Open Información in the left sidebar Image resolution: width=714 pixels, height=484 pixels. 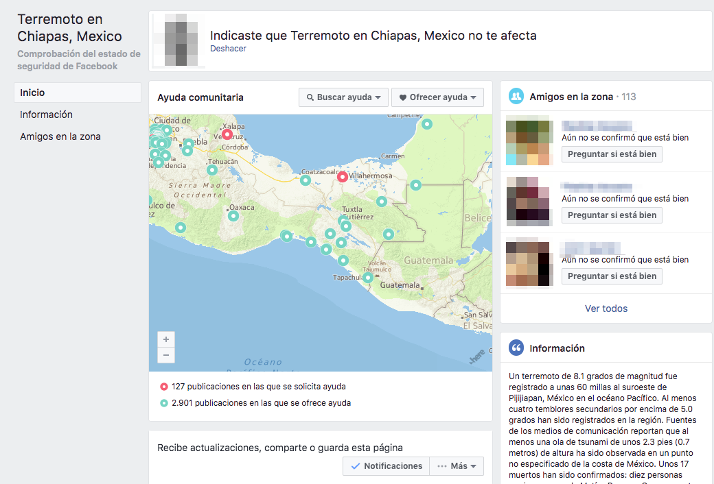pos(46,114)
